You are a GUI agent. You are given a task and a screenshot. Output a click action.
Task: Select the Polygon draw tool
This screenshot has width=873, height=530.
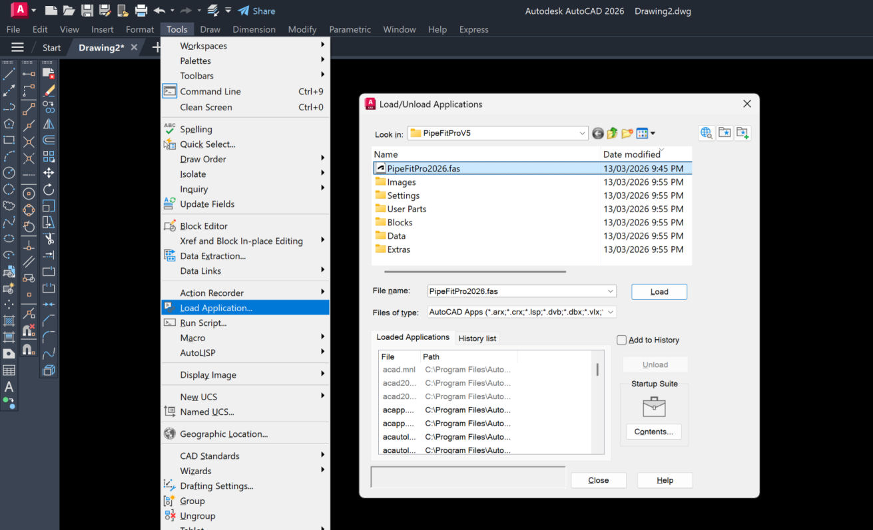9,124
